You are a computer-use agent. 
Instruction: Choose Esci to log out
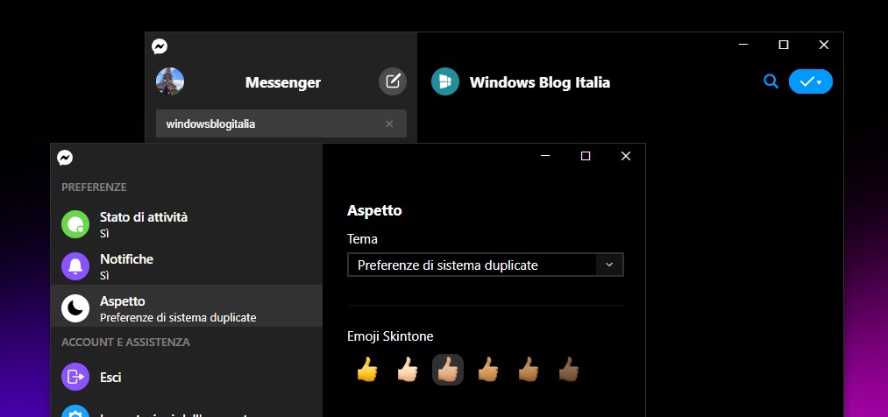187,377
